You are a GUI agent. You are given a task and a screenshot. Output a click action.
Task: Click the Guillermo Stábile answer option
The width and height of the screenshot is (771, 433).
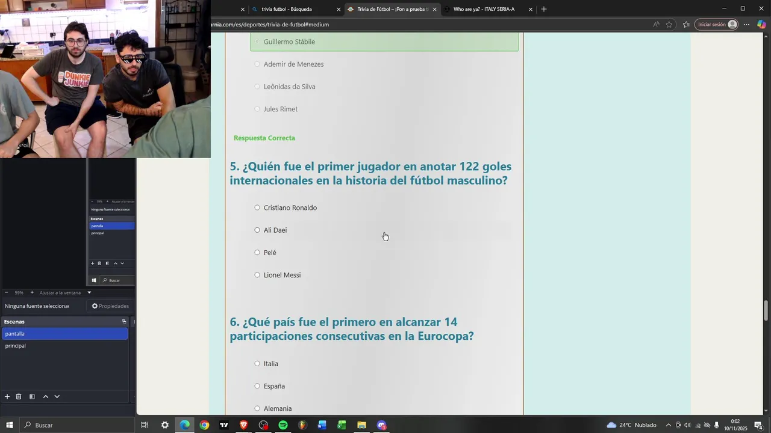click(384, 41)
